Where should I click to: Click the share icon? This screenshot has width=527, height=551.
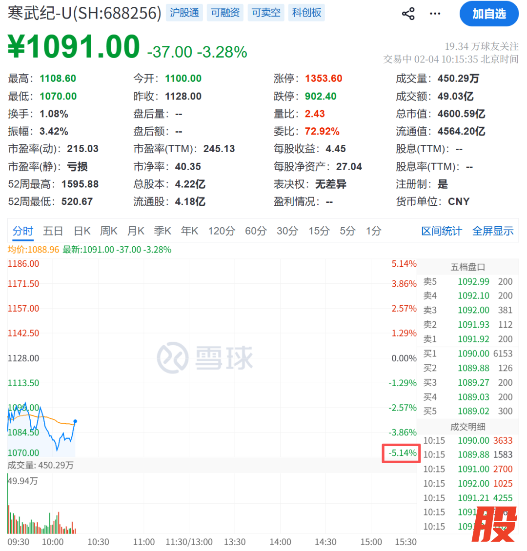point(408,14)
